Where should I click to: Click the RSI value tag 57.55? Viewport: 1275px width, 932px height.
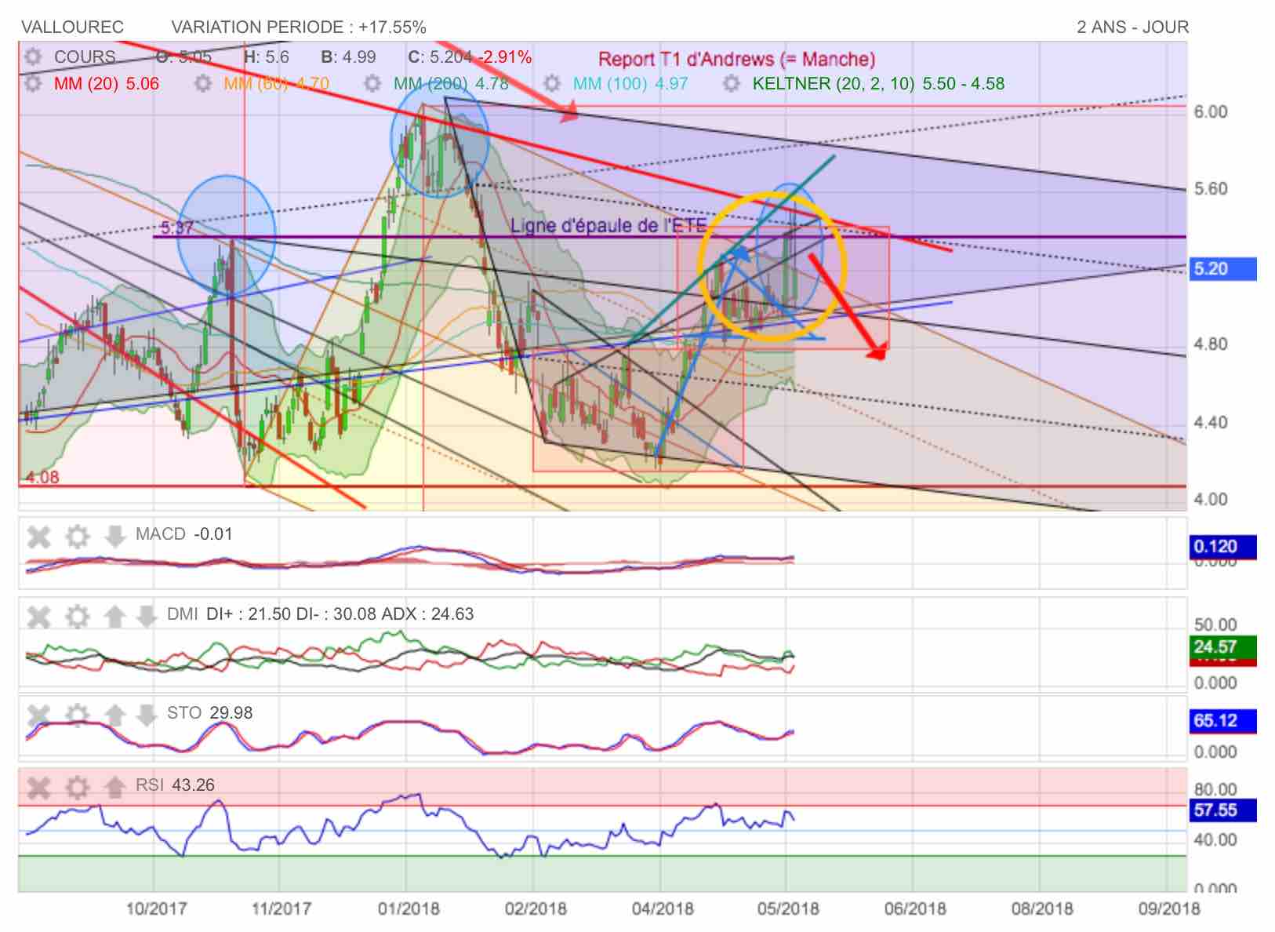(1222, 810)
